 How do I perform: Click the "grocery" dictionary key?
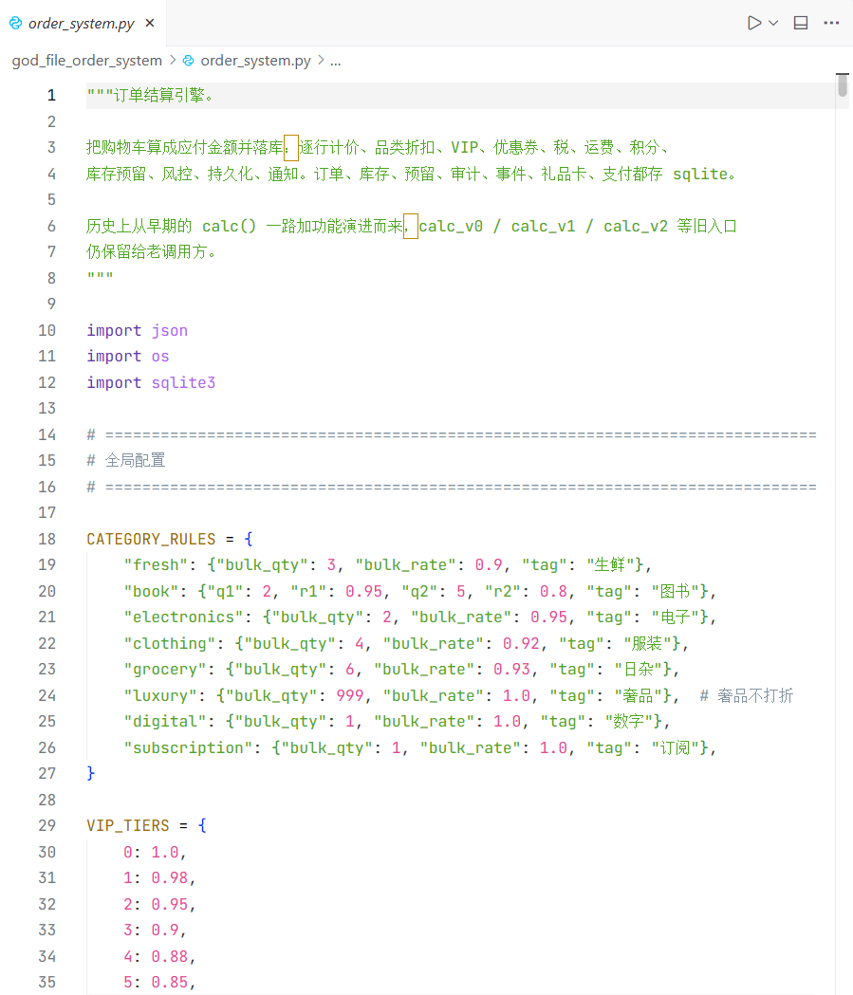click(x=165, y=669)
